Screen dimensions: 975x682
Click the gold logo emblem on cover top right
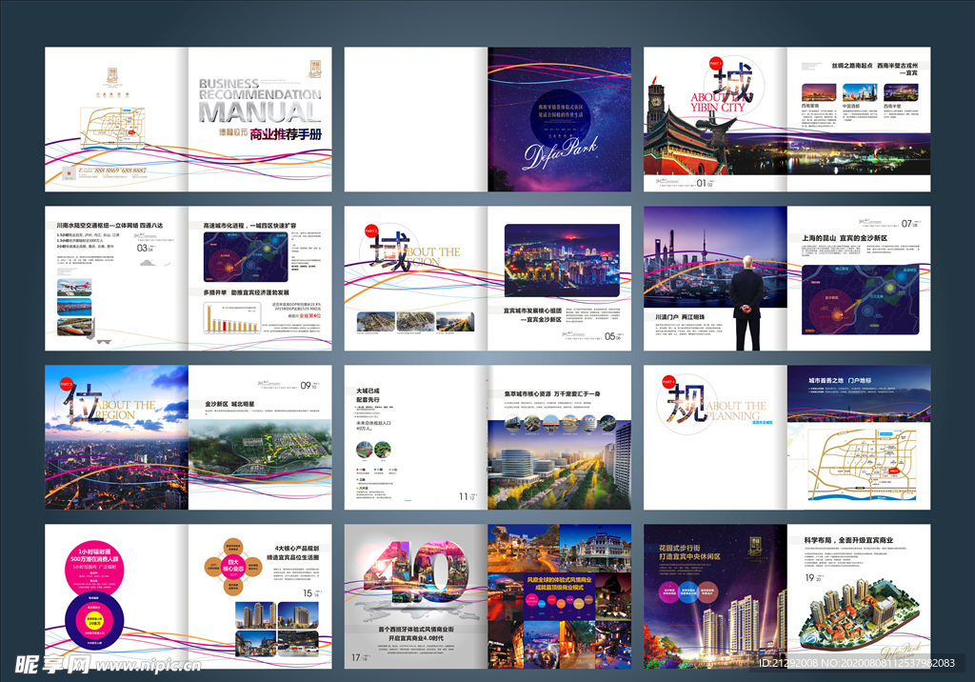pyautogui.click(x=314, y=69)
